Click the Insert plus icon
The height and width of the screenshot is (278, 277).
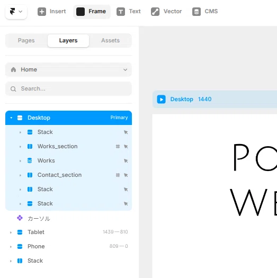[42, 12]
